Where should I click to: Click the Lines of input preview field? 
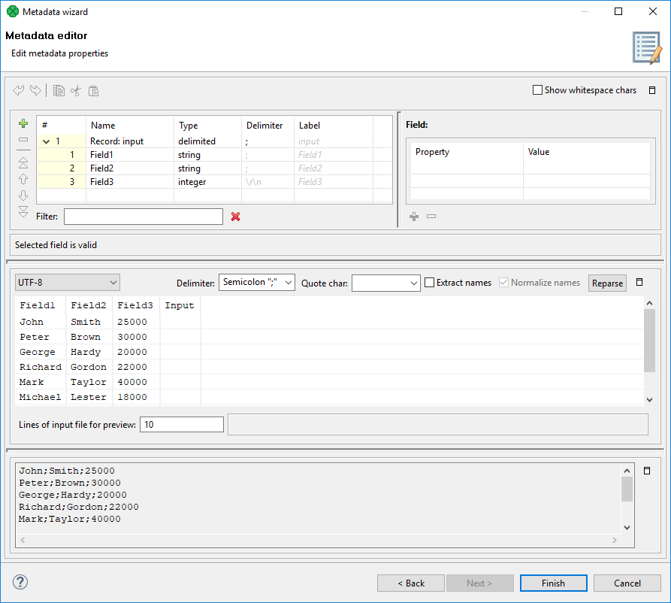(182, 425)
